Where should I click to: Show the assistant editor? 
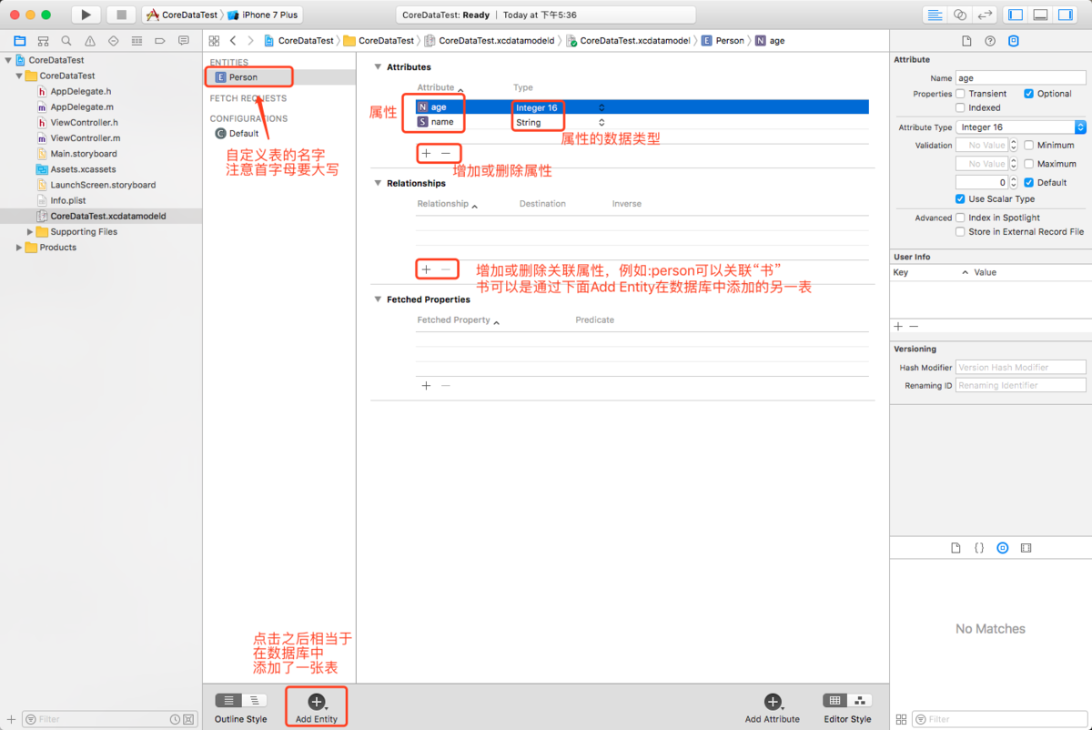[960, 15]
